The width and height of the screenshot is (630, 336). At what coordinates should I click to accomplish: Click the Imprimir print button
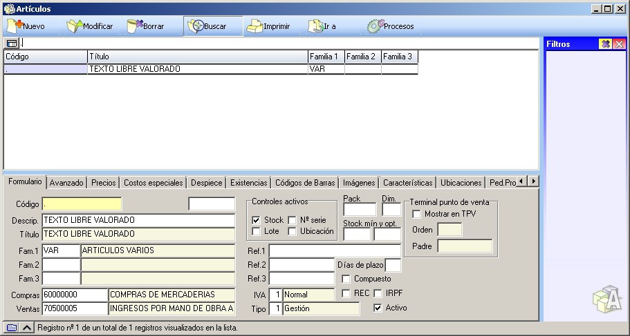point(268,26)
